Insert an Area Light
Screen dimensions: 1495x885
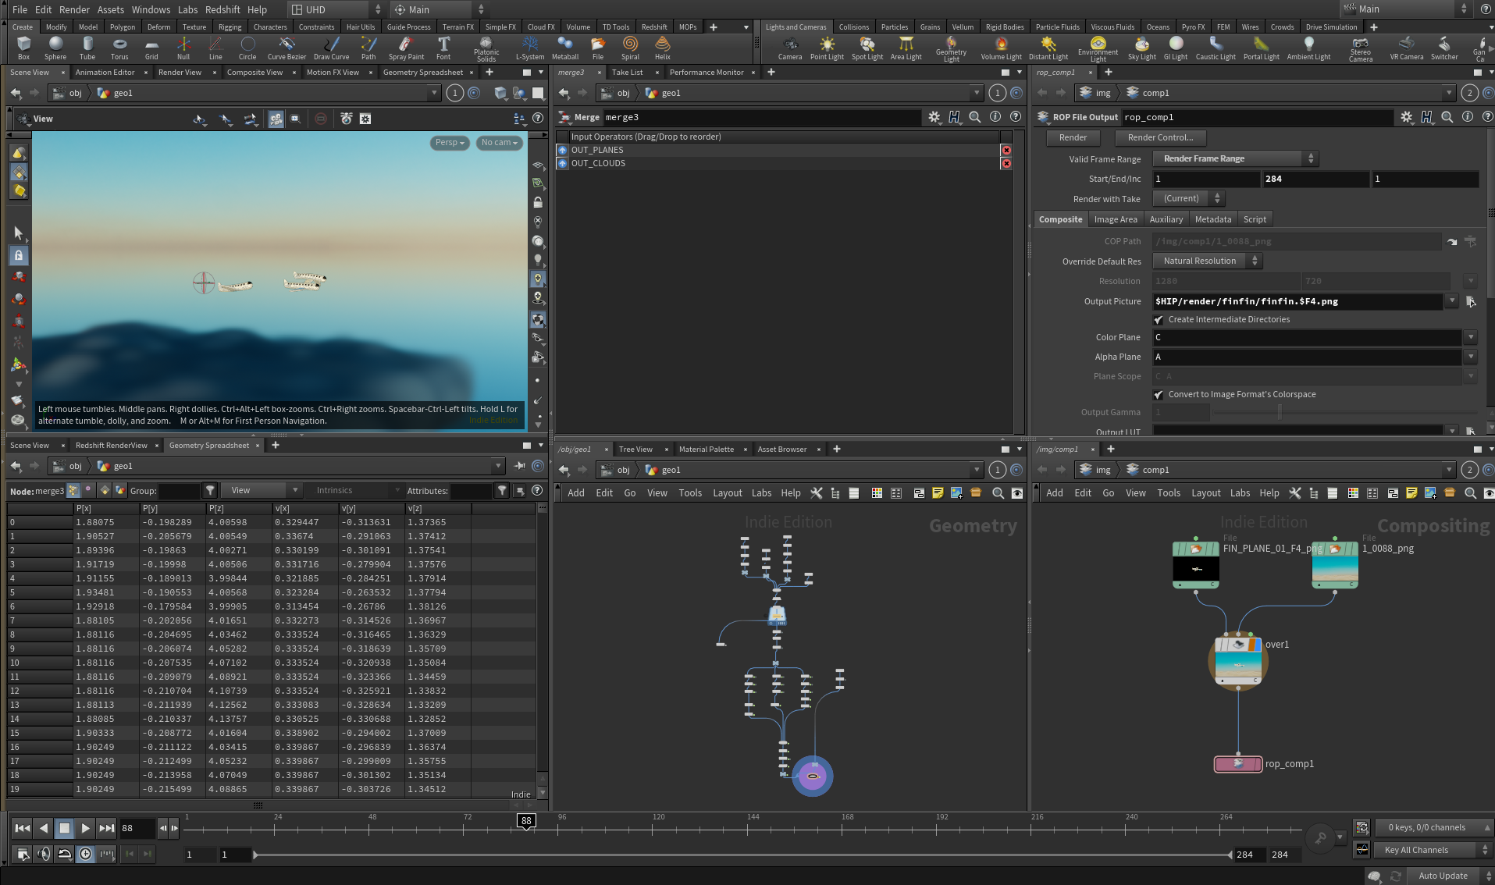906,48
